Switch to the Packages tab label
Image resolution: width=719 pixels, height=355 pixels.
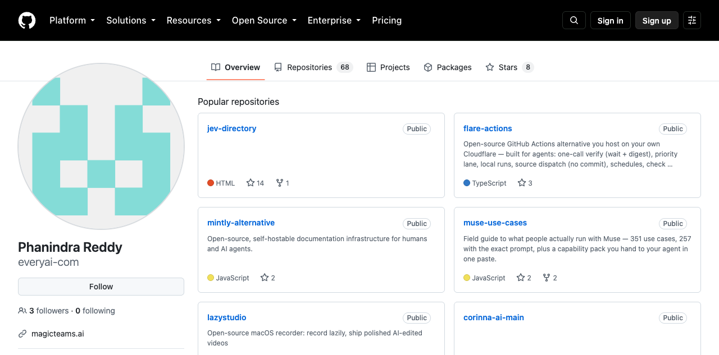pos(454,67)
